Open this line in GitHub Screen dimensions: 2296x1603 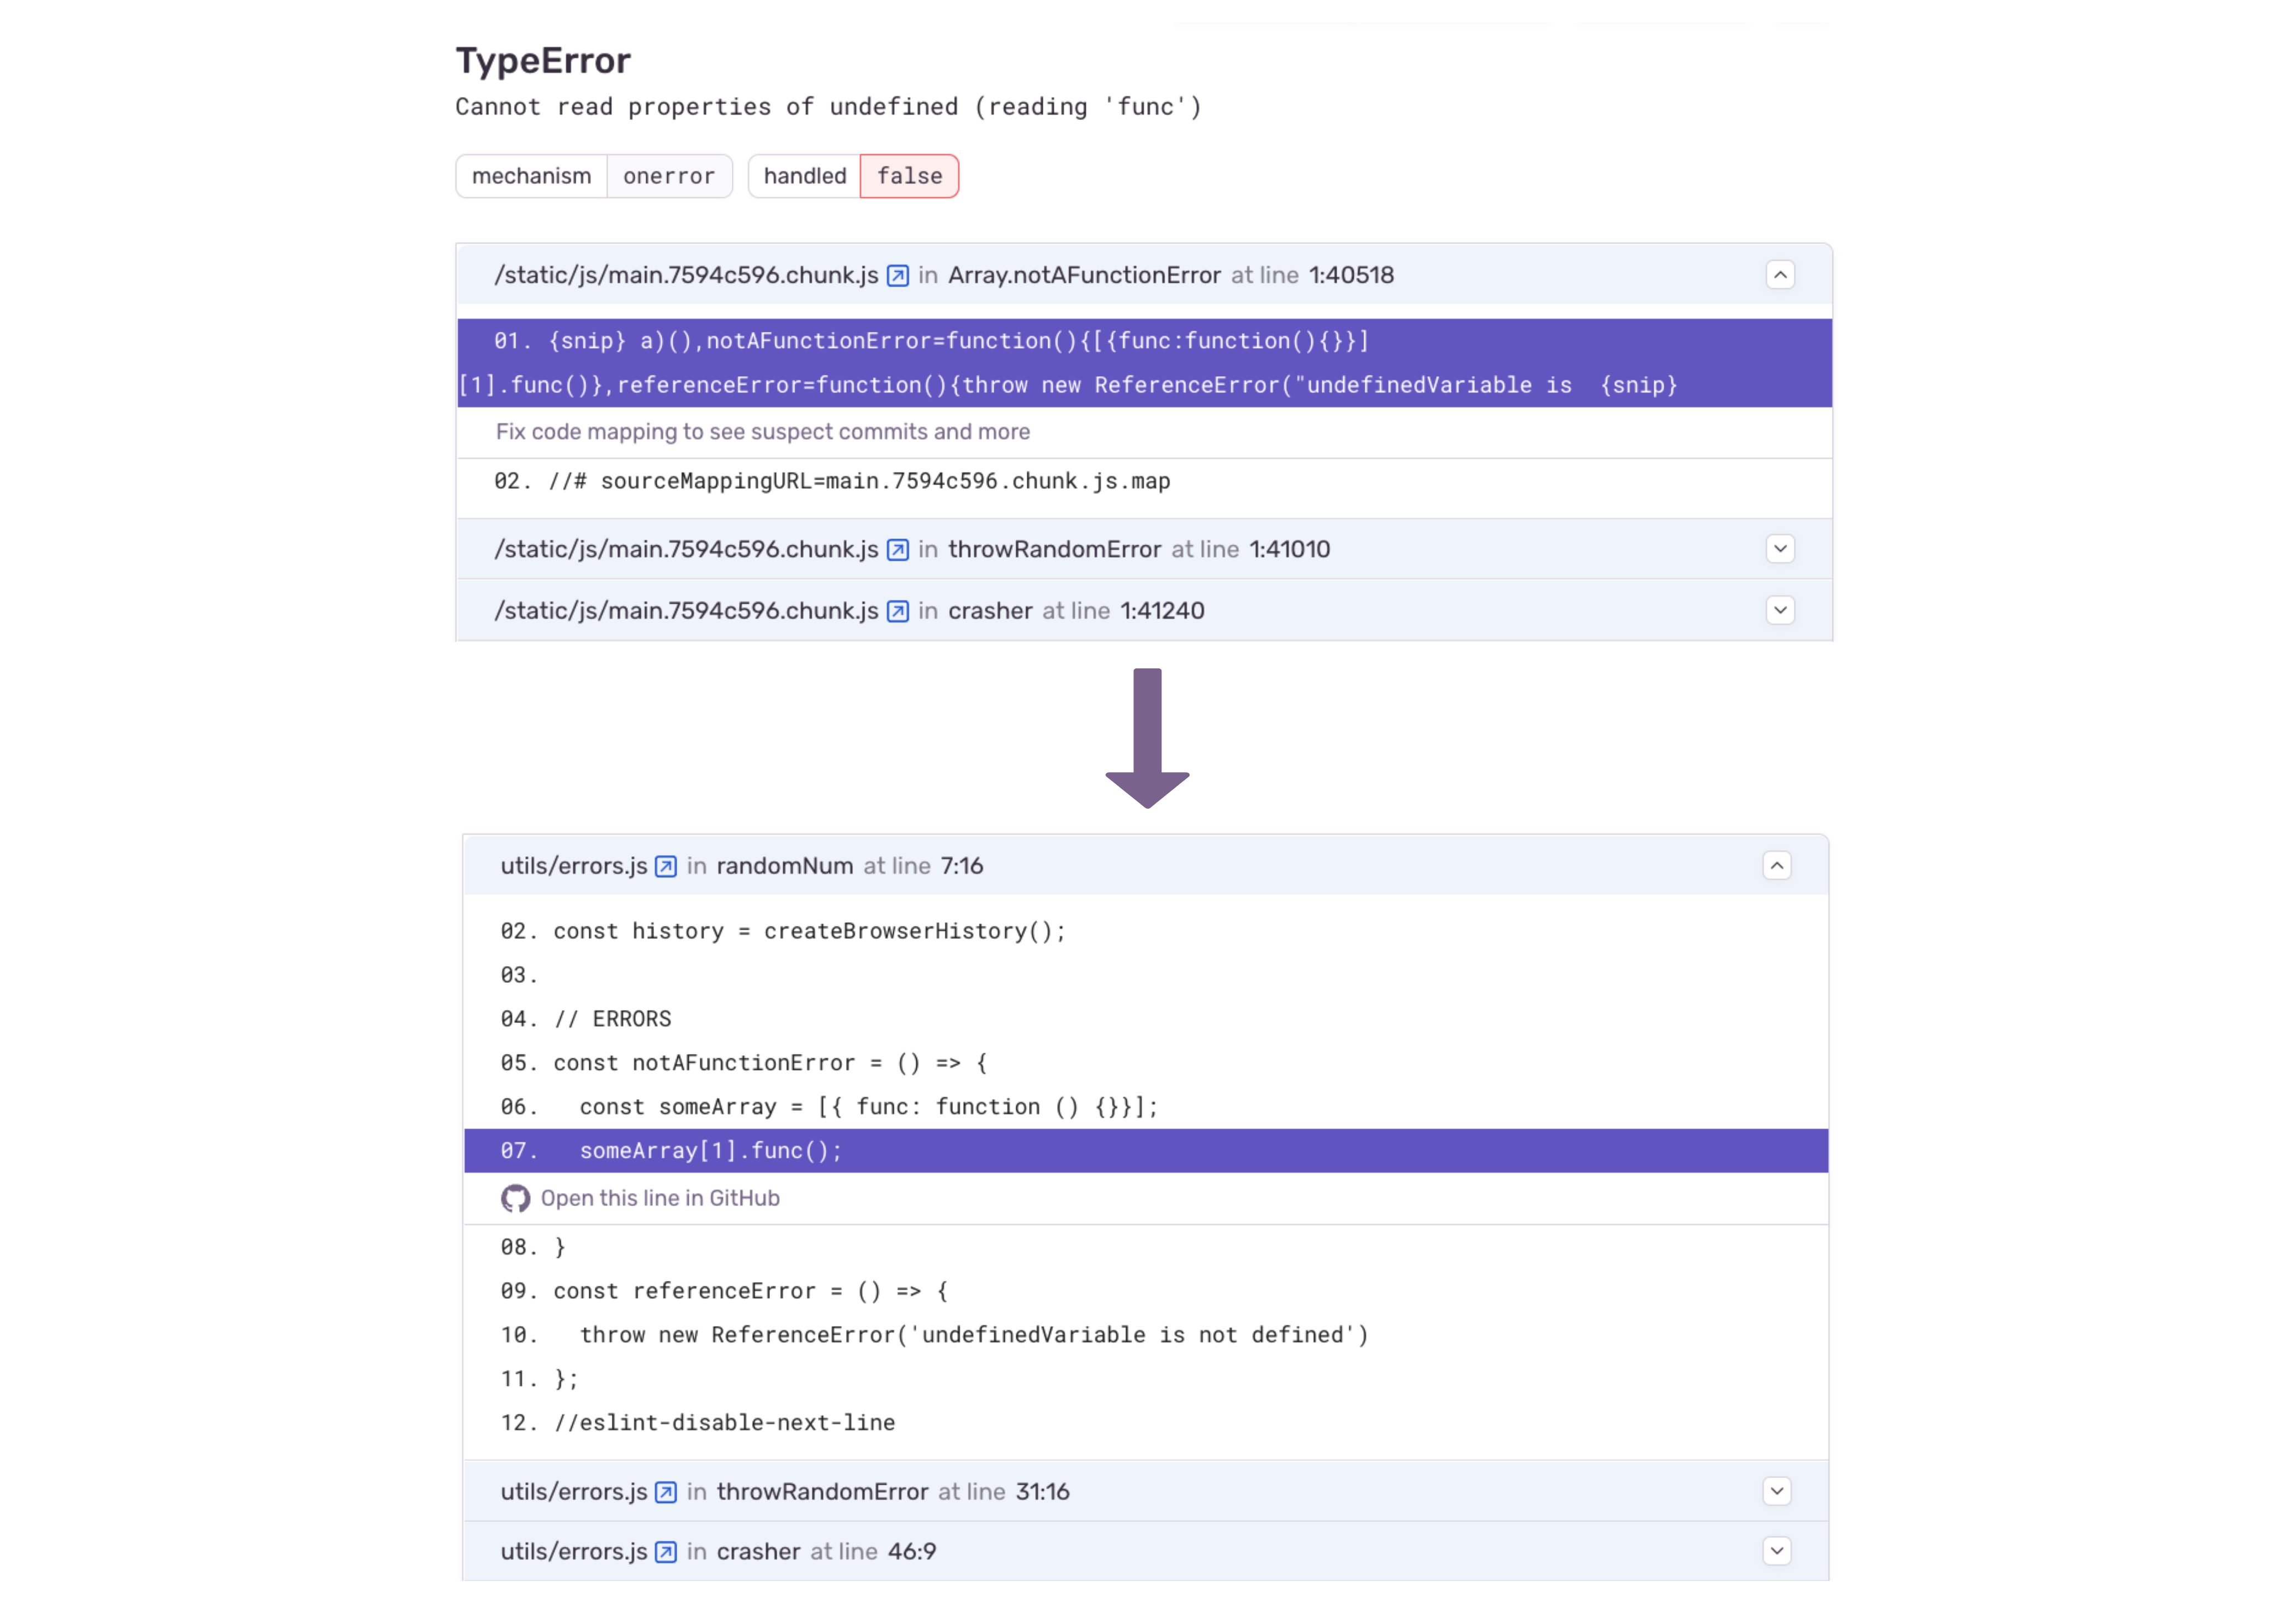660,1198
